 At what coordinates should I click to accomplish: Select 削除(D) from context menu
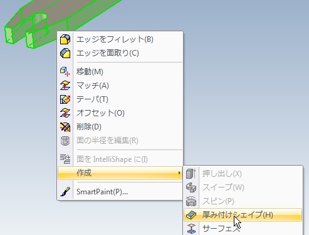[x=120, y=127]
